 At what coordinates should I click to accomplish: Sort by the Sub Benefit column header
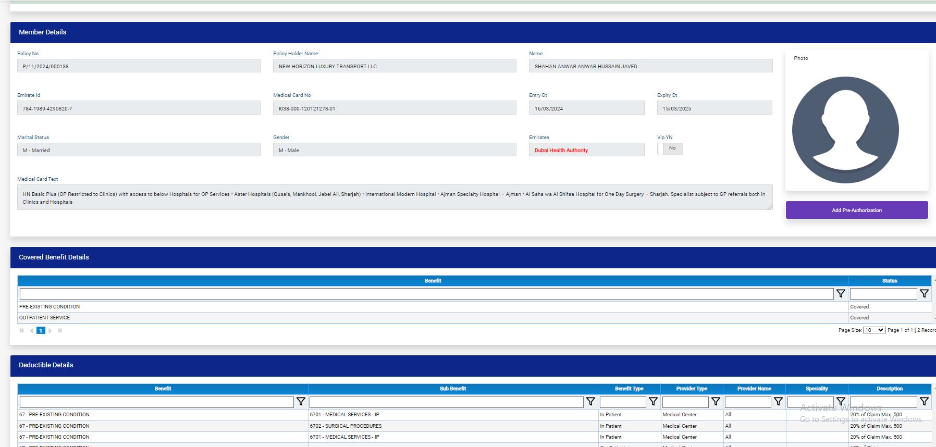452,389
